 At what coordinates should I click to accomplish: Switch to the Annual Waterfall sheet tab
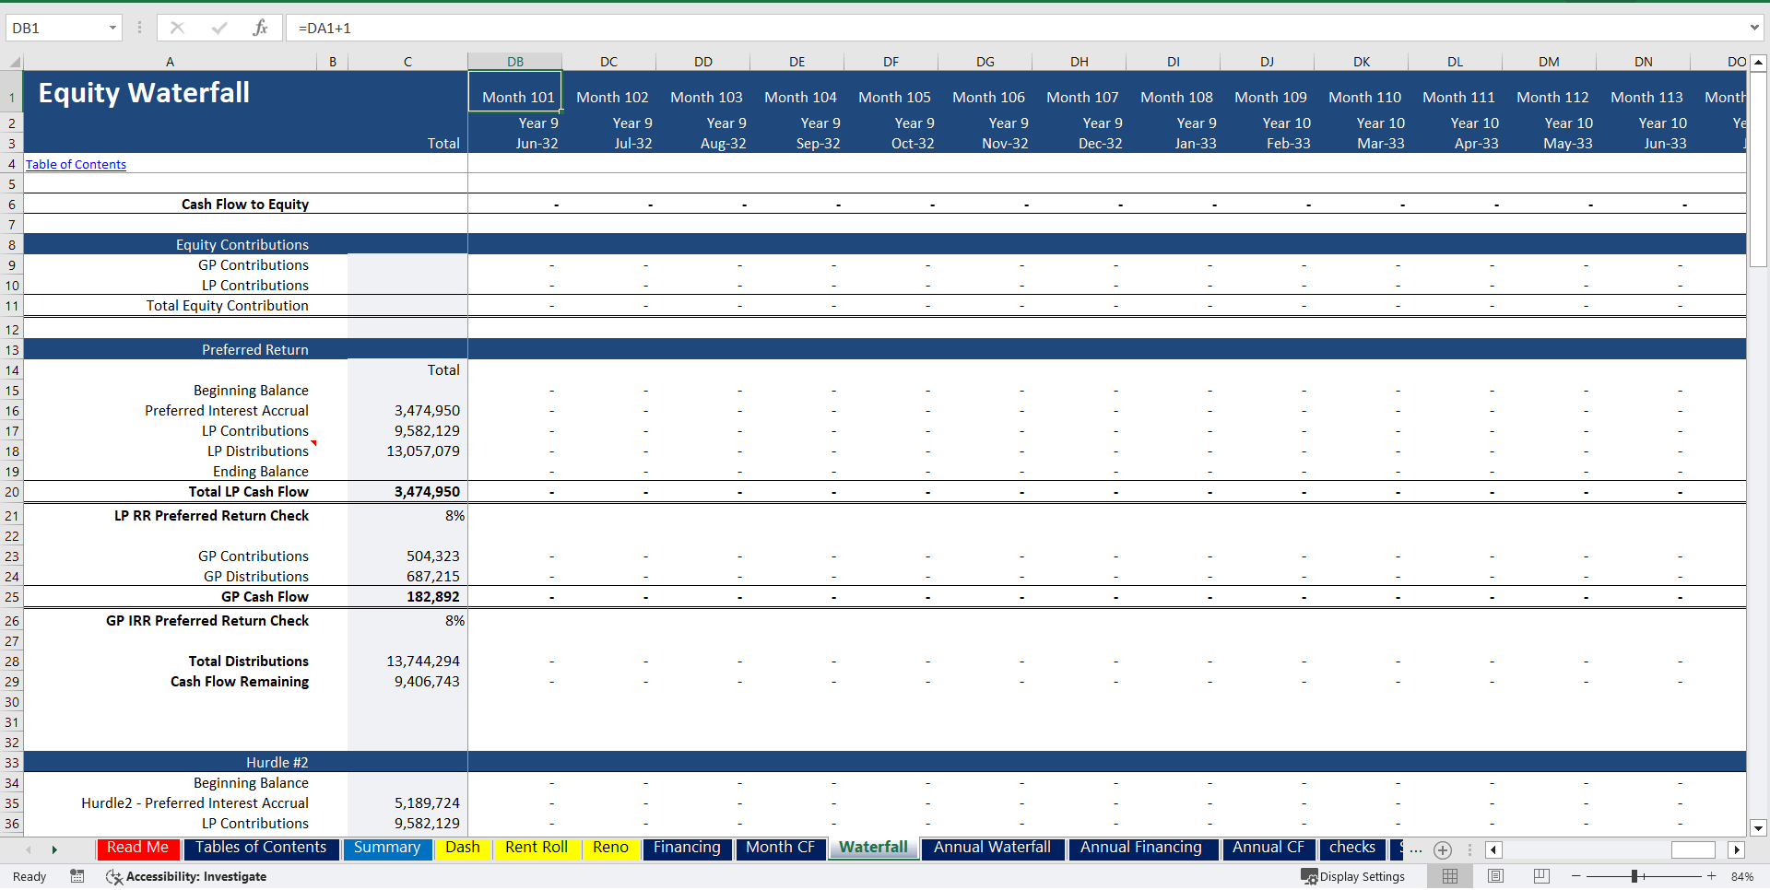tap(993, 848)
